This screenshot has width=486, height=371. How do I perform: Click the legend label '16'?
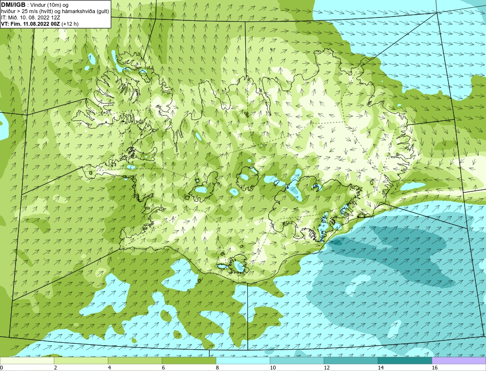[434, 368]
